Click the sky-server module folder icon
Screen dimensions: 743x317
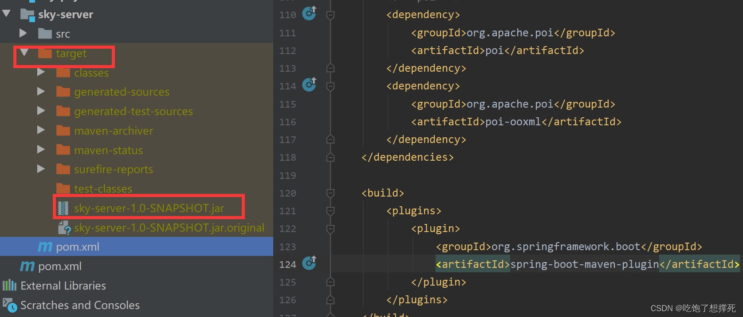[x=28, y=15]
